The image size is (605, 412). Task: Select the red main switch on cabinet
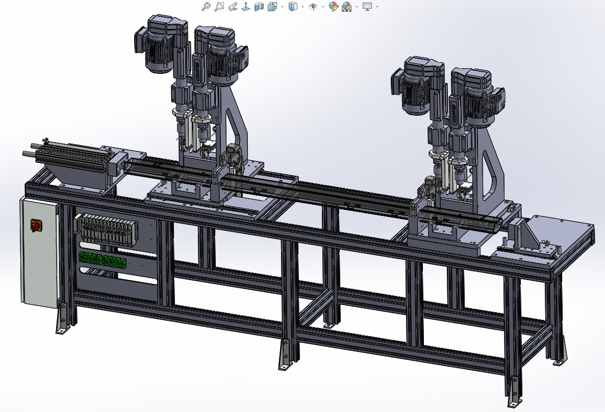click(36, 225)
